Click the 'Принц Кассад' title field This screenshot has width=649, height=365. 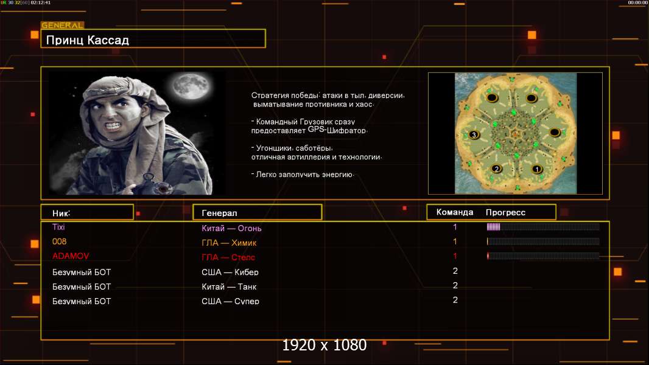tap(153, 39)
